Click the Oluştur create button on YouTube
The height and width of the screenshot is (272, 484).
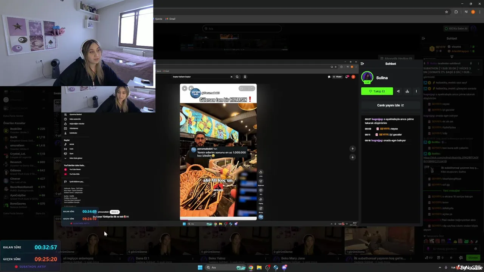(x=337, y=77)
